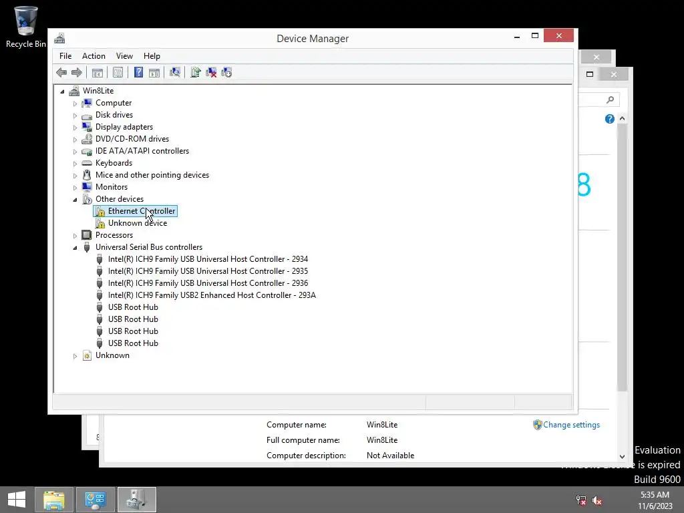Click the search magnifier in the System window

click(611, 100)
